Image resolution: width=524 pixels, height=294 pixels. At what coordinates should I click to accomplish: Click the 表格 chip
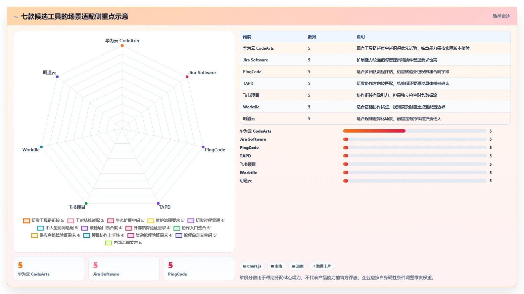tap(276, 266)
